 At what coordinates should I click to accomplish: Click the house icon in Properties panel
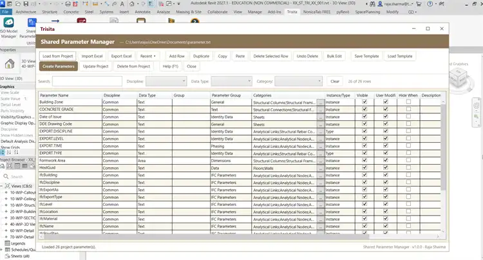click(9, 64)
